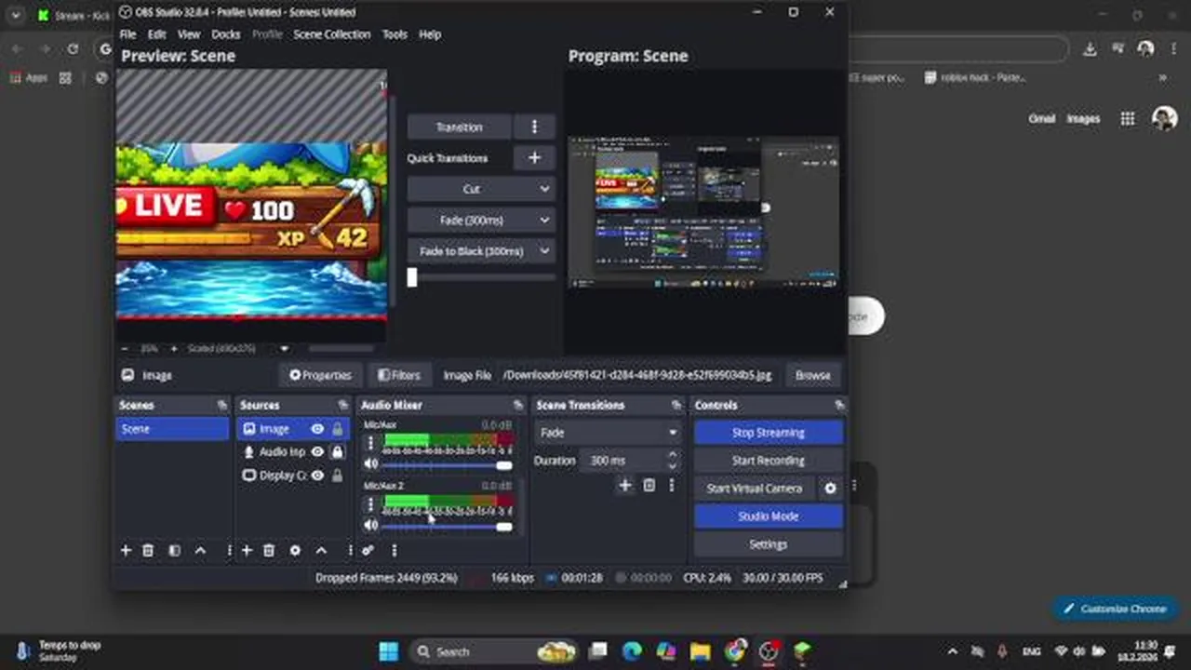The height and width of the screenshot is (670, 1191).
Task: Adjust Mic/Aux 2 volume slider
Action: 447,526
